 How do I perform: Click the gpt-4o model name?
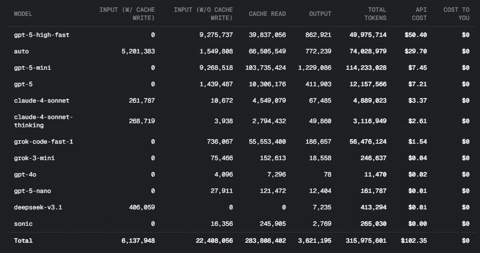pyautogui.click(x=26, y=174)
